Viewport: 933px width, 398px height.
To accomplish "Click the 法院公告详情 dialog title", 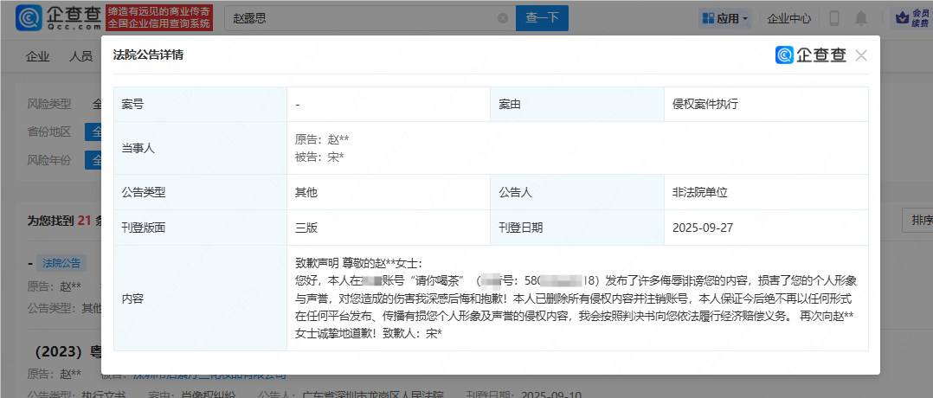I will pyautogui.click(x=148, y=55).
